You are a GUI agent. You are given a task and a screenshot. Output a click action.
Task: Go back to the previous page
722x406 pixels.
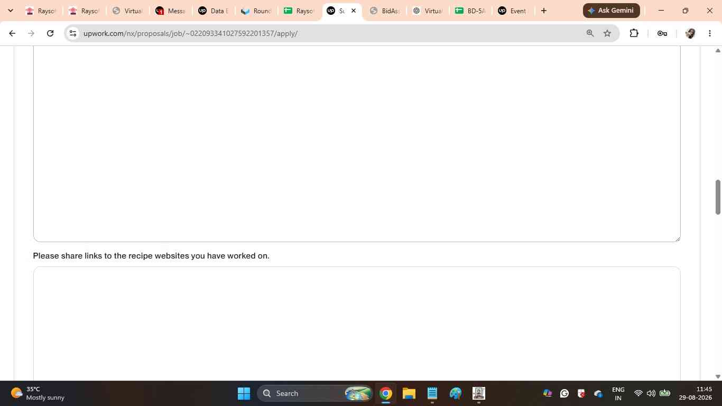tap(12, 33)
